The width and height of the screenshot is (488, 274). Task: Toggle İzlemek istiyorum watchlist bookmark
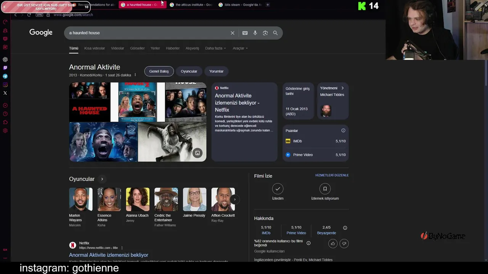325,192
